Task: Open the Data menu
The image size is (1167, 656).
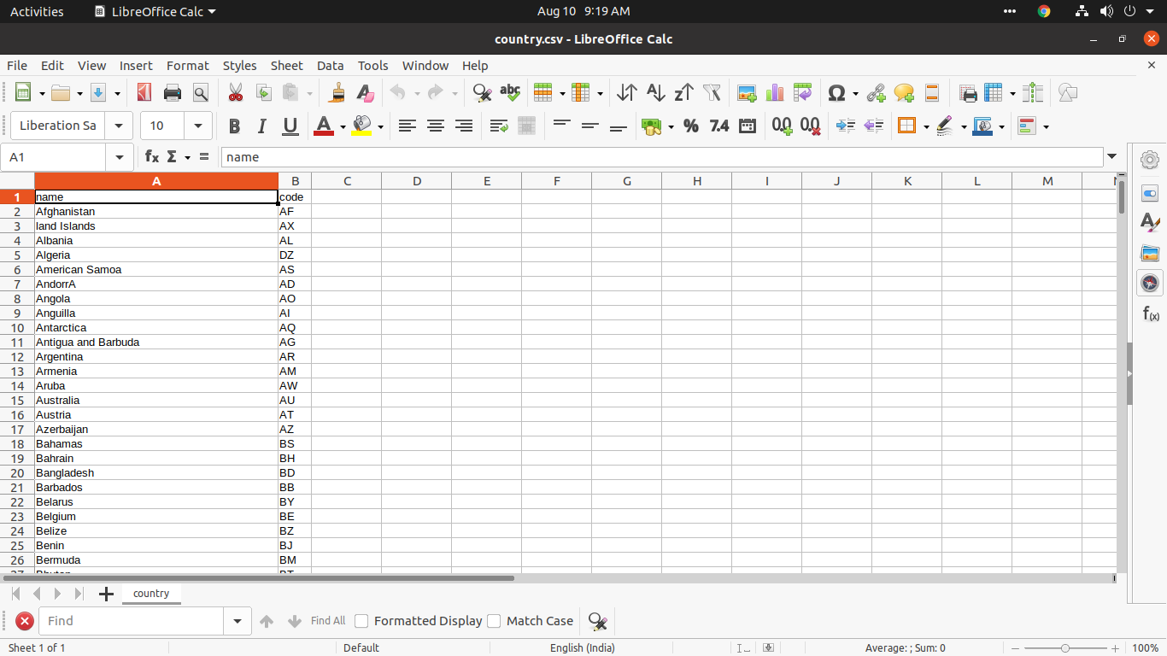Action: point(330,65)
